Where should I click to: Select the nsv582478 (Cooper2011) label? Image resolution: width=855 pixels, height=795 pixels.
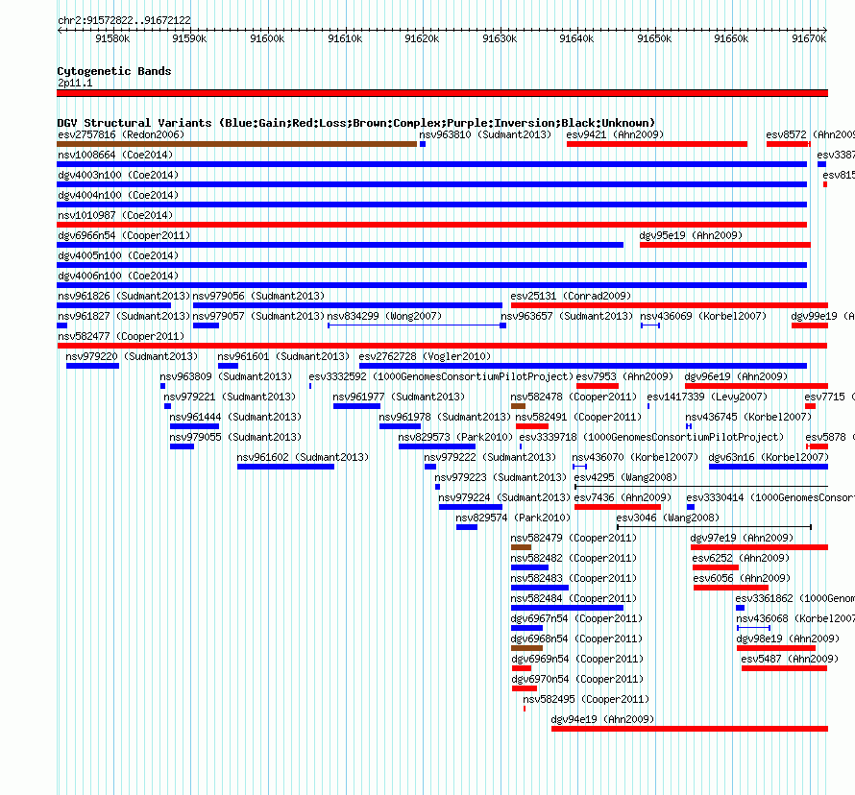pos(574,397)
